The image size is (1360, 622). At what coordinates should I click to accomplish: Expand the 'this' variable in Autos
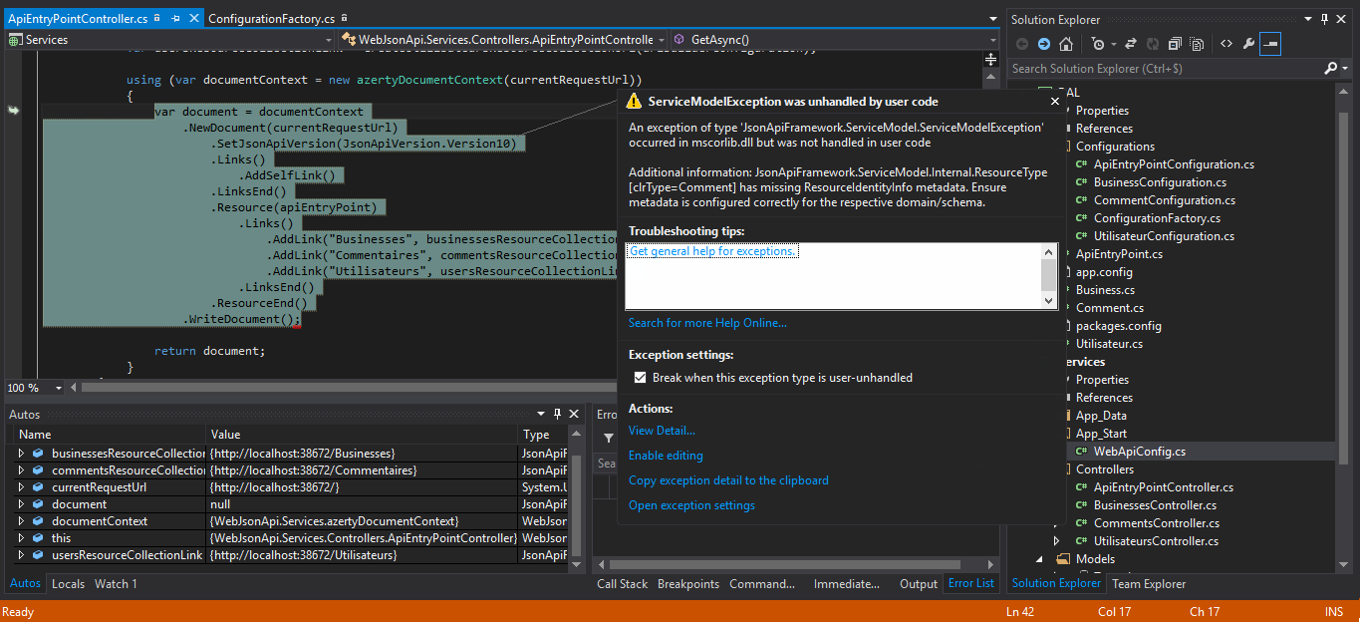[21, 538]
